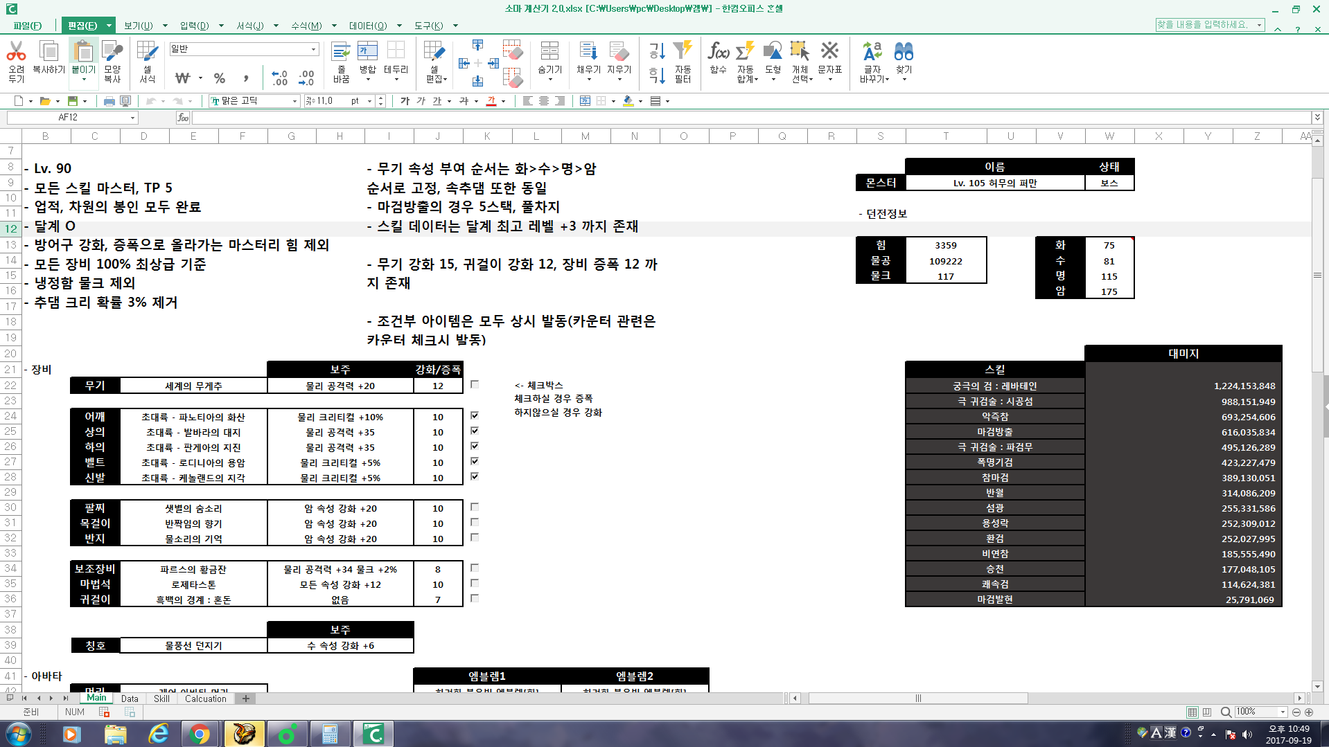1329x747 pixels.
Task: Open the Shapes (도형) icon
Action: tap(773, 52)
